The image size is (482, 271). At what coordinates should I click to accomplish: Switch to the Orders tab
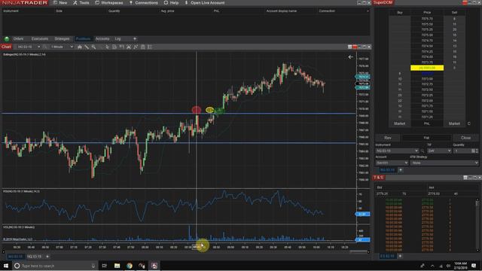pyautogui.click(x=18, y=38)
